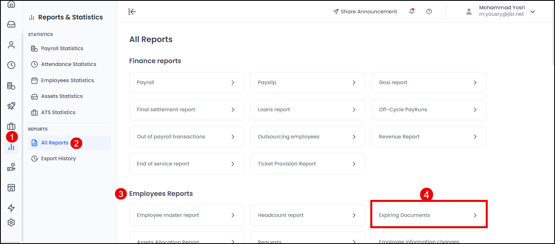Select Attendance Statistics in sidebar
Screen dimensions: 555x244
point(68,64)
